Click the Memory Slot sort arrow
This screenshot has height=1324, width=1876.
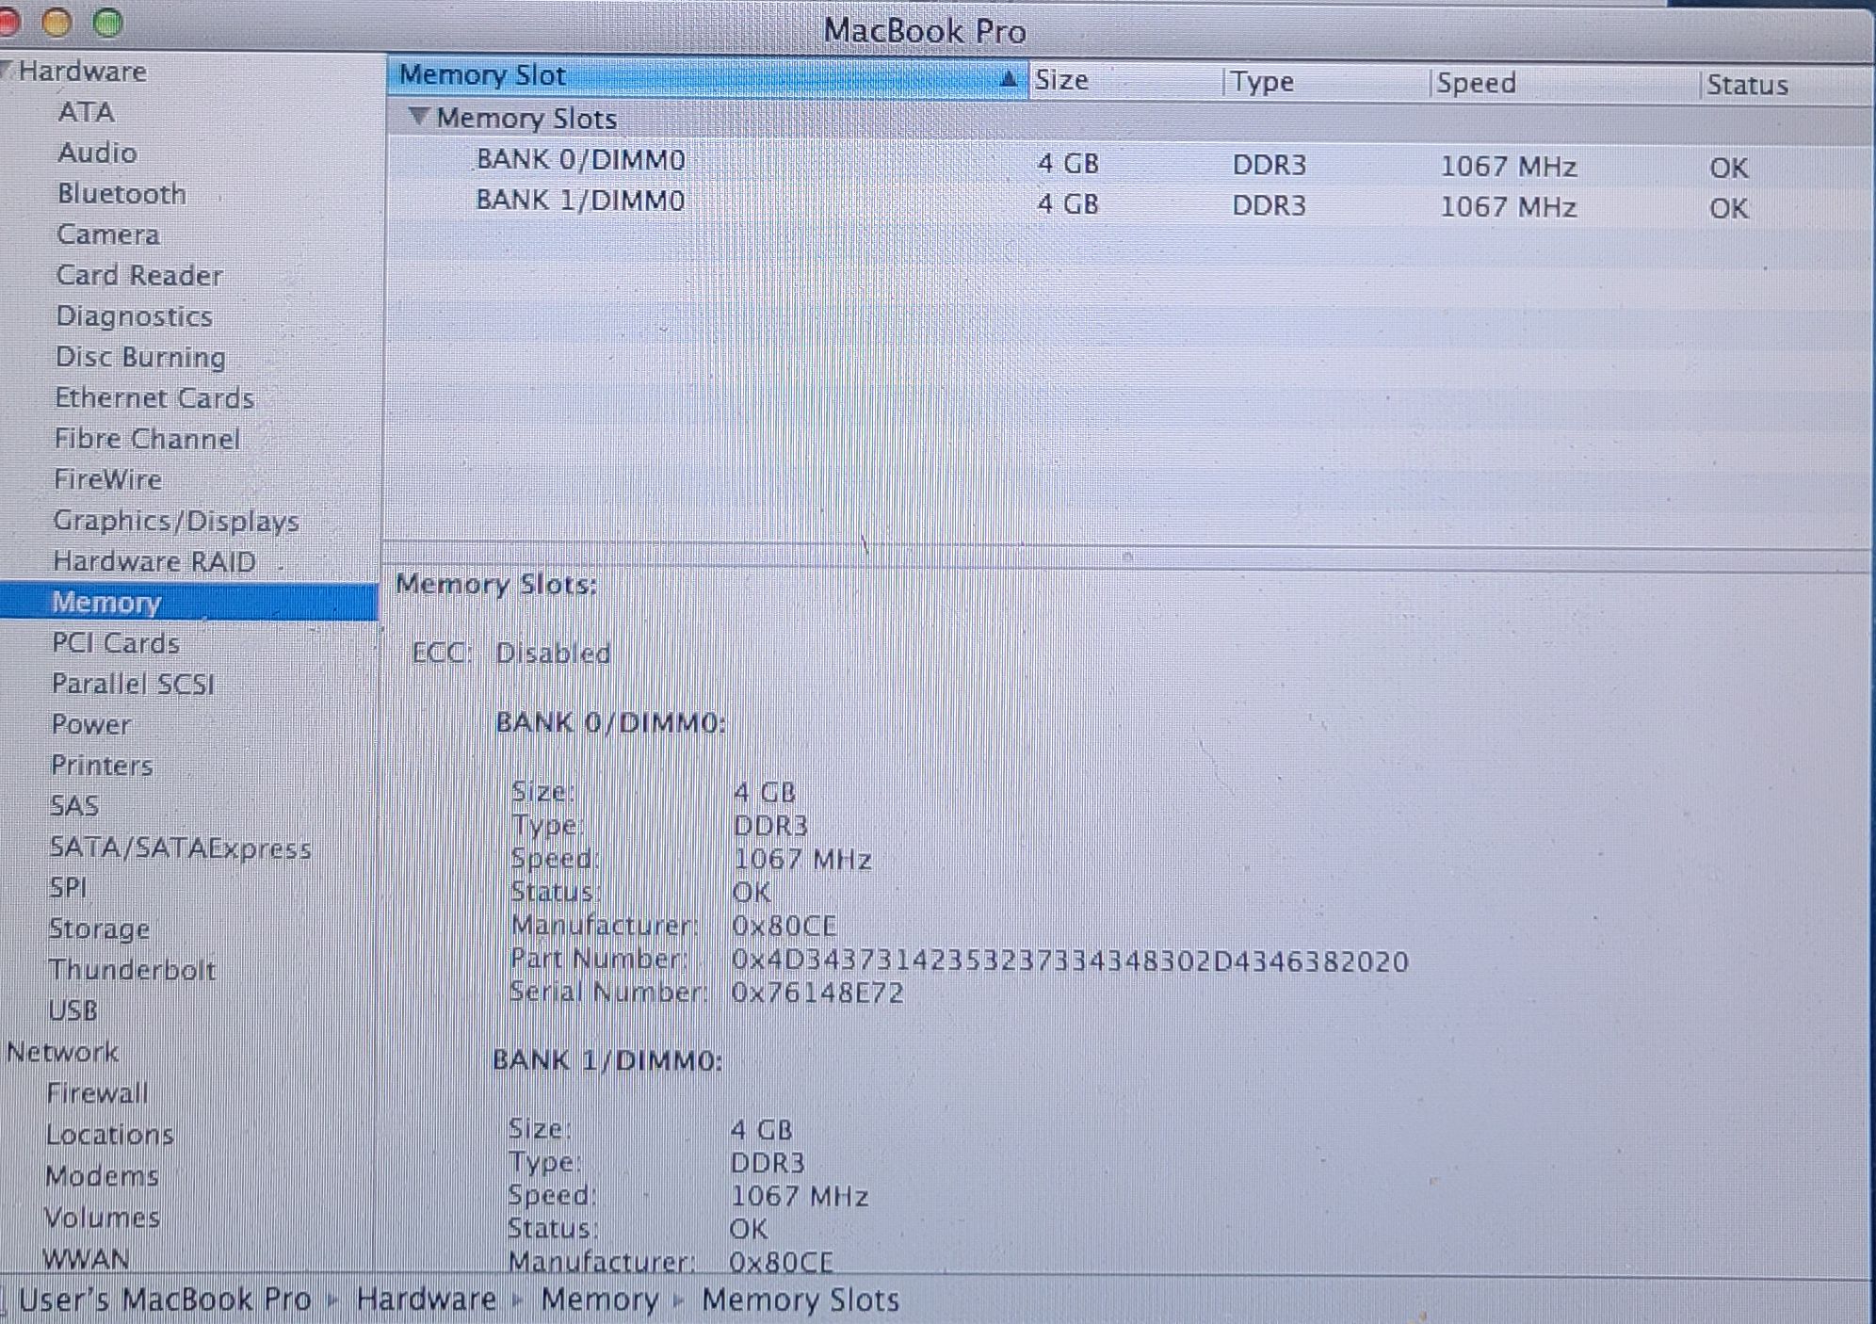(x=1008, y=79)
